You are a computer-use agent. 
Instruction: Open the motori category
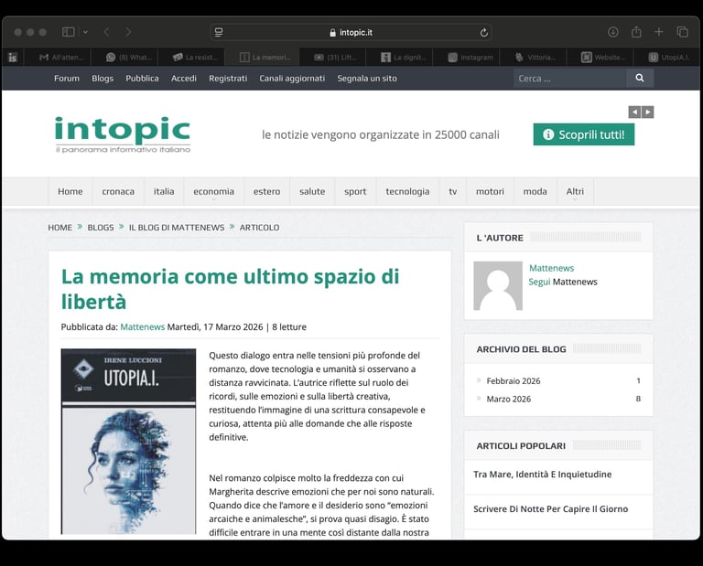tap(490, 192)
